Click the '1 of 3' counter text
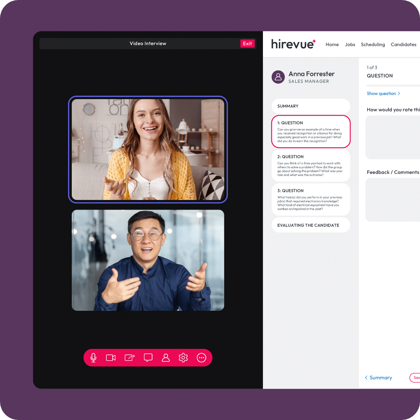The image size is (420, 420). click(x=372, y=68)
